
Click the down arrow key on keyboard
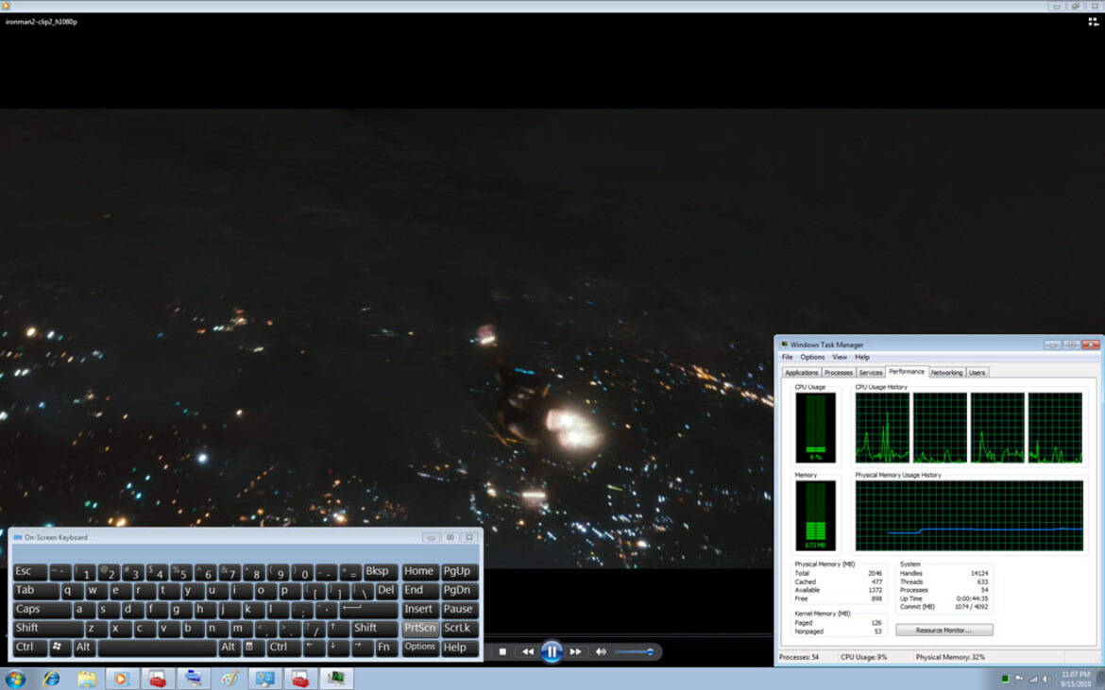(x=337, y=647)
